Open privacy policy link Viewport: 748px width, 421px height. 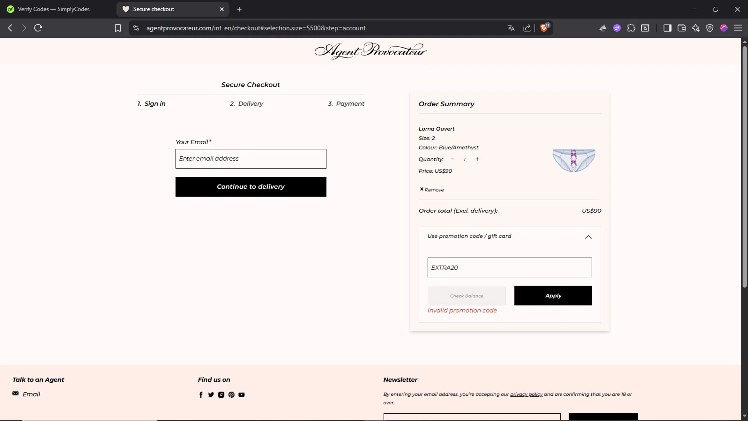(526, 394)
